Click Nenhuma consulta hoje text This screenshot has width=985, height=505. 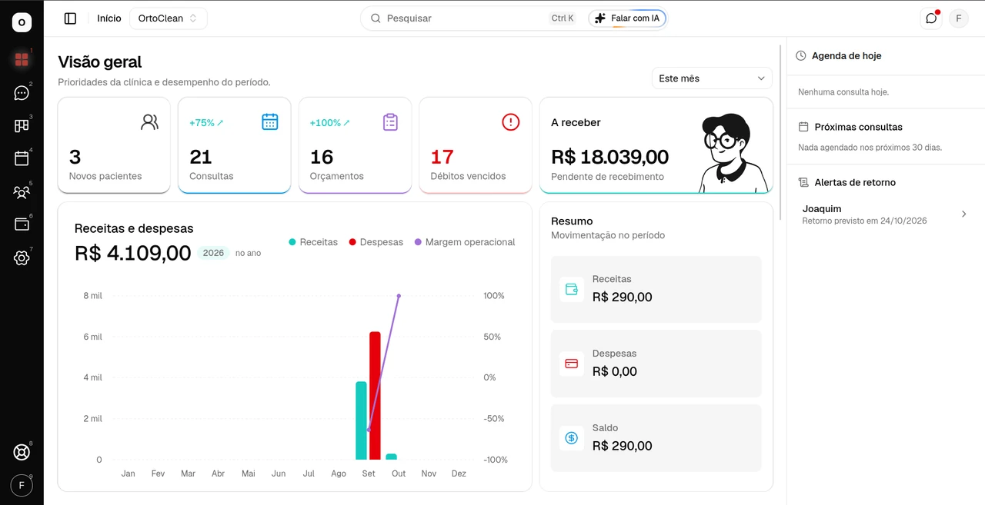pos(843,92)
